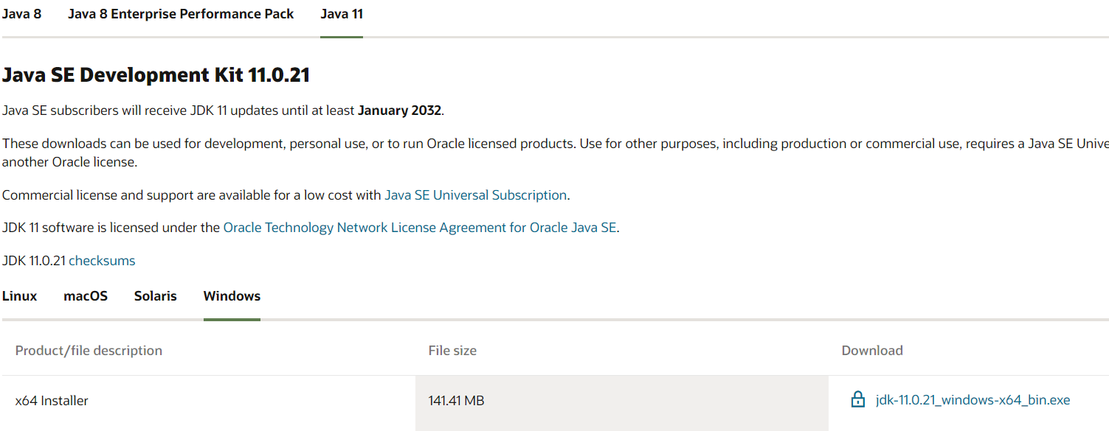Click the File size column header
Image resolution: width=1109 pixels, height=431 pixels.
(x=452, y=351)
